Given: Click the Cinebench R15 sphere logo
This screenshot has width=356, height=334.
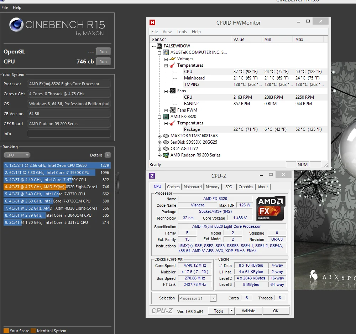Looking at the screenshot, I should pyautogui.click(x=16, y=25).
